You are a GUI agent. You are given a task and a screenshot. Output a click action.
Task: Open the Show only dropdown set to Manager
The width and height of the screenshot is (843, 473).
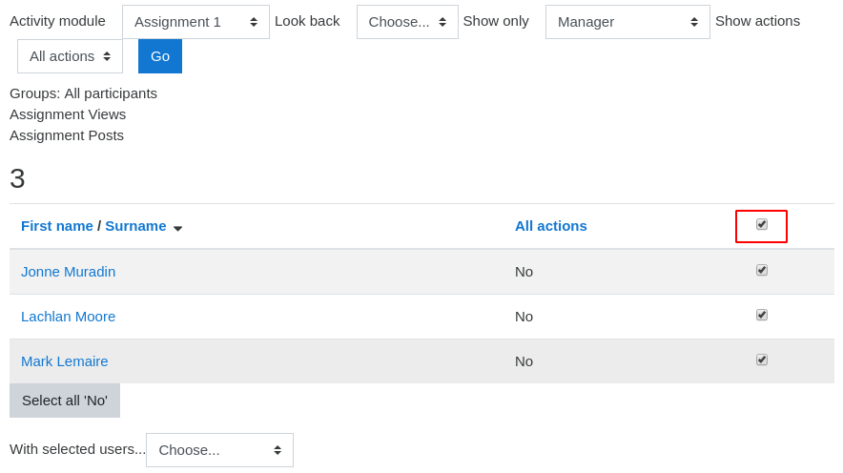(627, 22)
